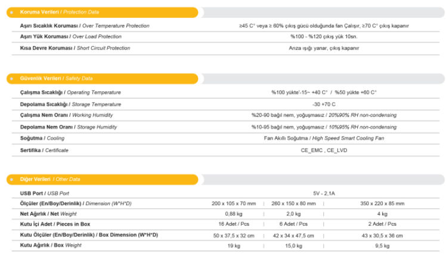Select the Güvenlik Verileri / Safety Data header

(x=56, y=79)
